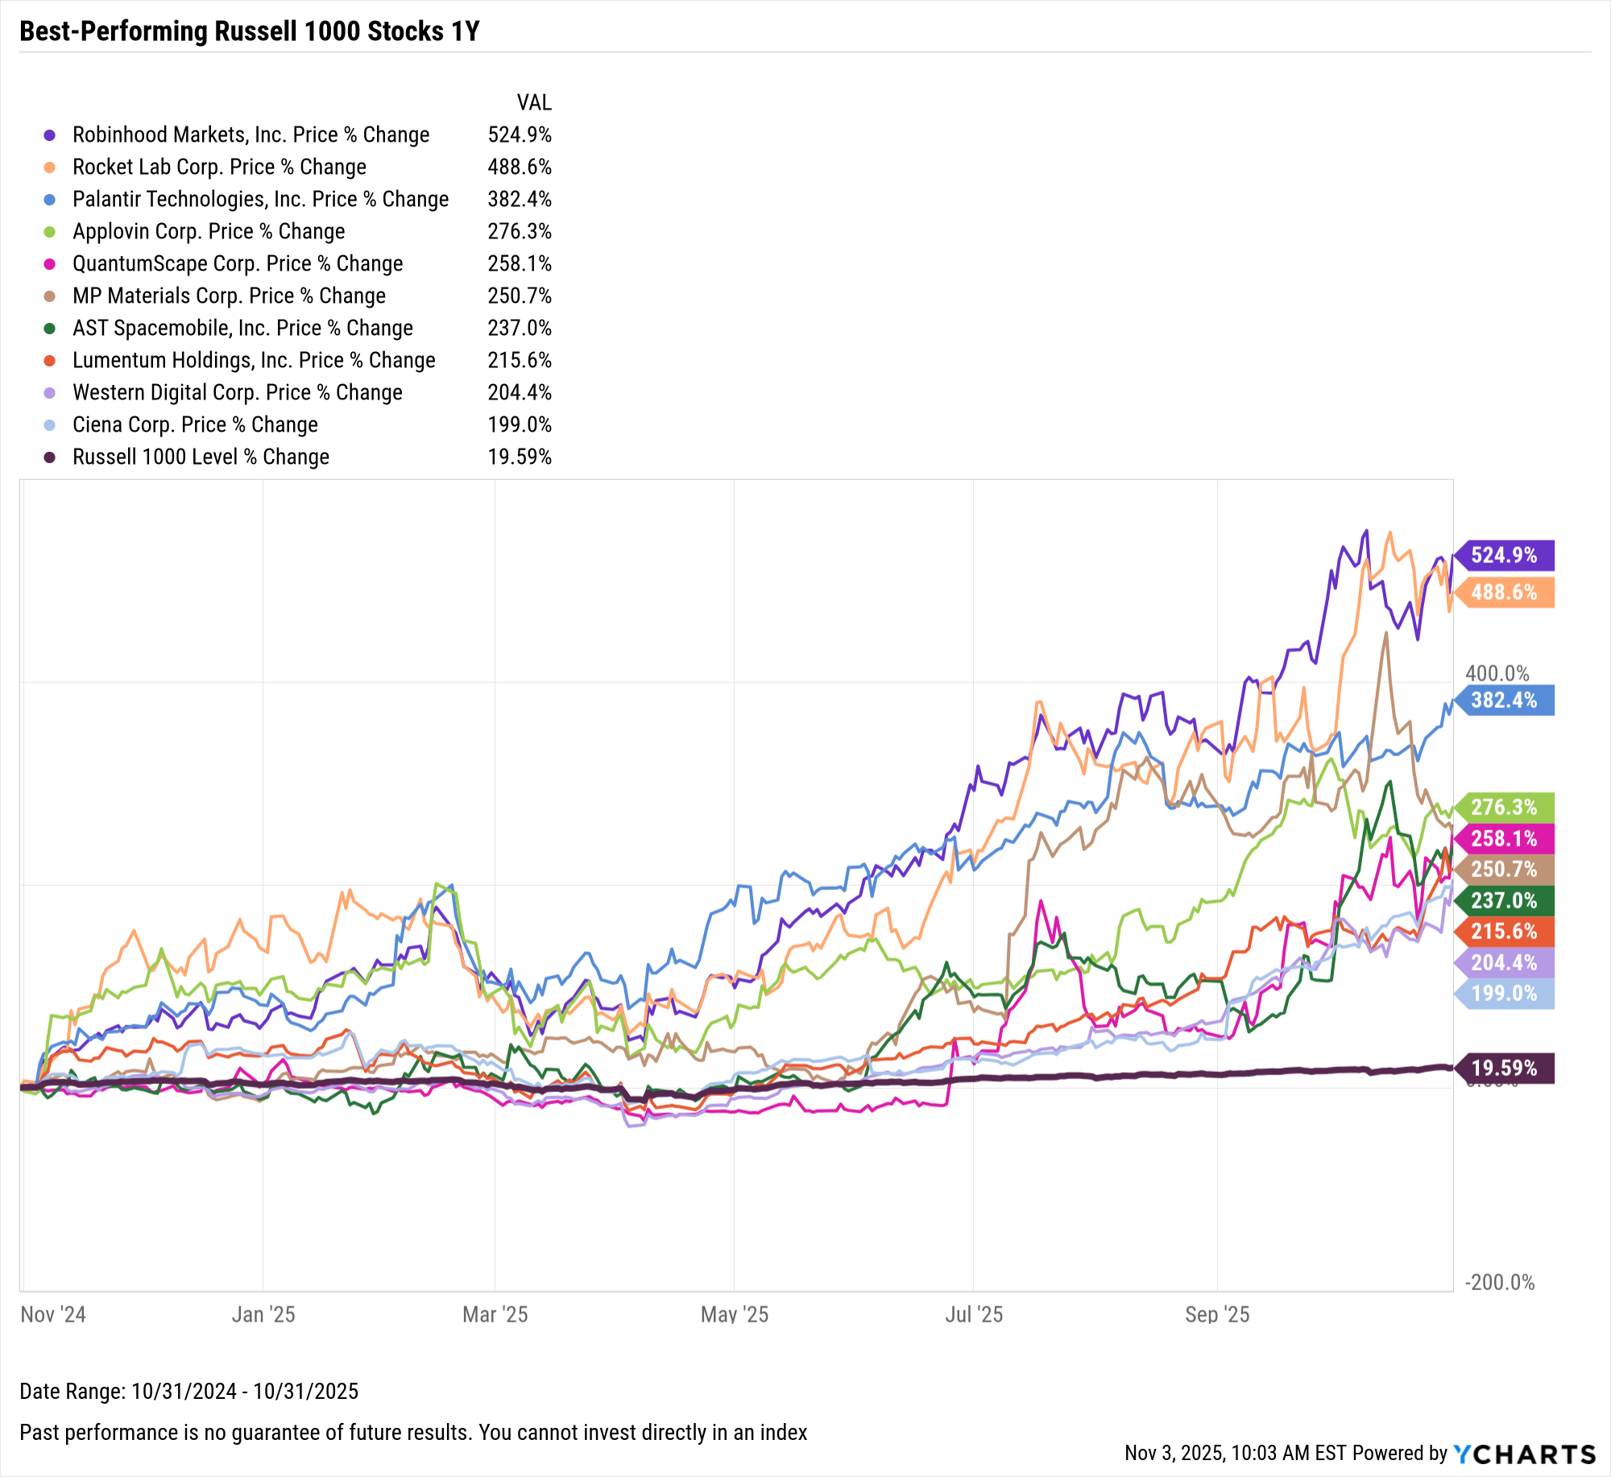Screen dimensions: 1611x1477
Task: Click the VAL column header
Action: 534,103
